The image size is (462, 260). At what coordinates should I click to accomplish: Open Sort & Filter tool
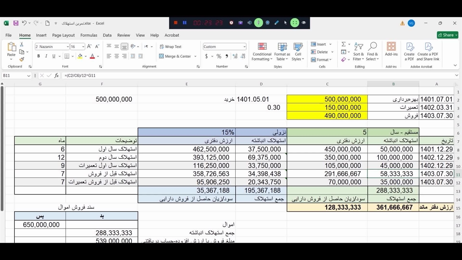coord(358,52)
